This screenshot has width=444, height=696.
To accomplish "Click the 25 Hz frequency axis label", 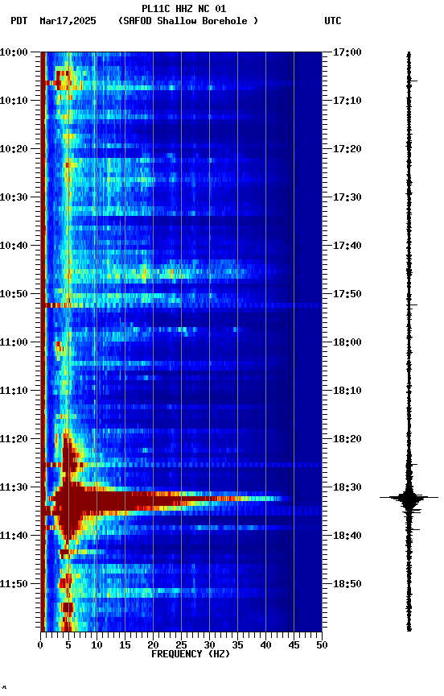I will [x=181, y=645].
